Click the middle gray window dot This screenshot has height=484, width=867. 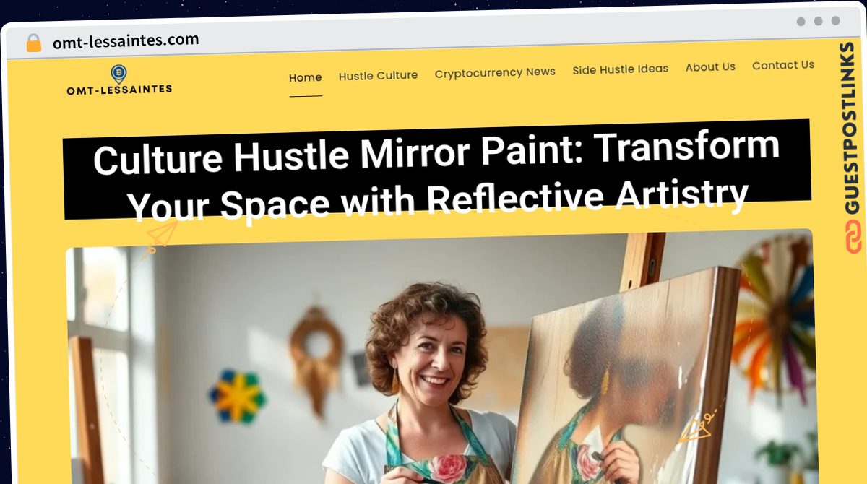coord(818,22)
